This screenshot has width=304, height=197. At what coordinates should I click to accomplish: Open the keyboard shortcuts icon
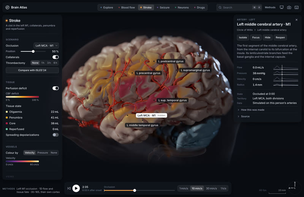coord(296,7)
